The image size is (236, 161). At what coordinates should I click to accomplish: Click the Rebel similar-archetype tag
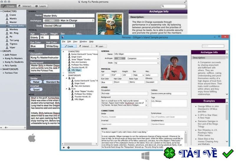click(36, 82)
